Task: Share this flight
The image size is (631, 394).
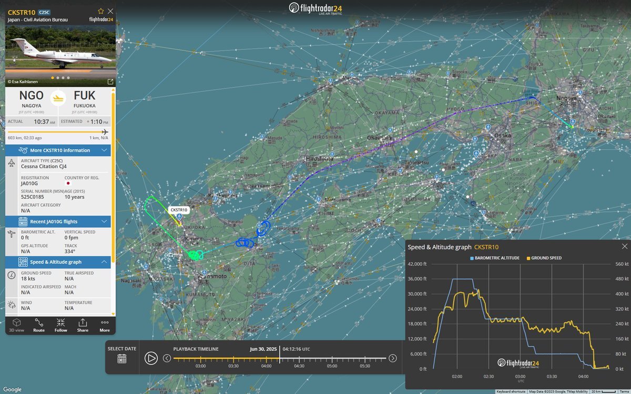Action: (83, 325)
